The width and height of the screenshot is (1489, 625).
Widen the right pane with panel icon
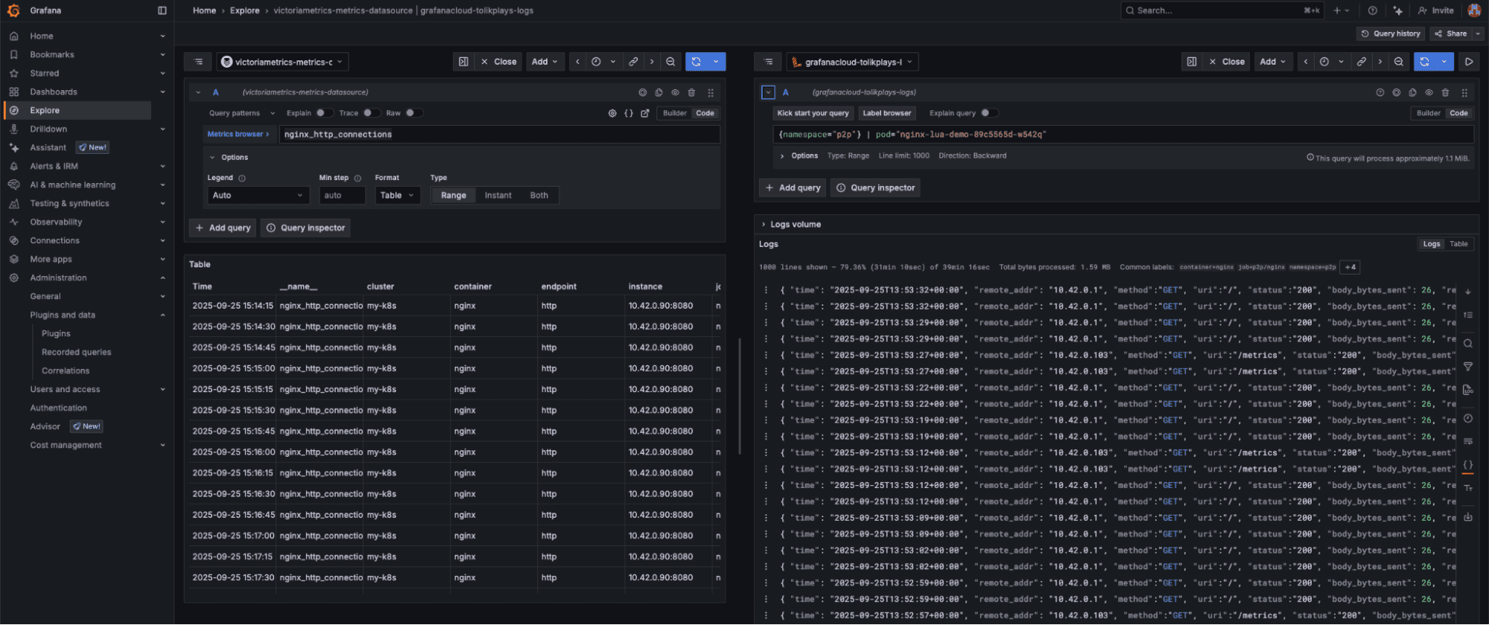[1192, 62]
